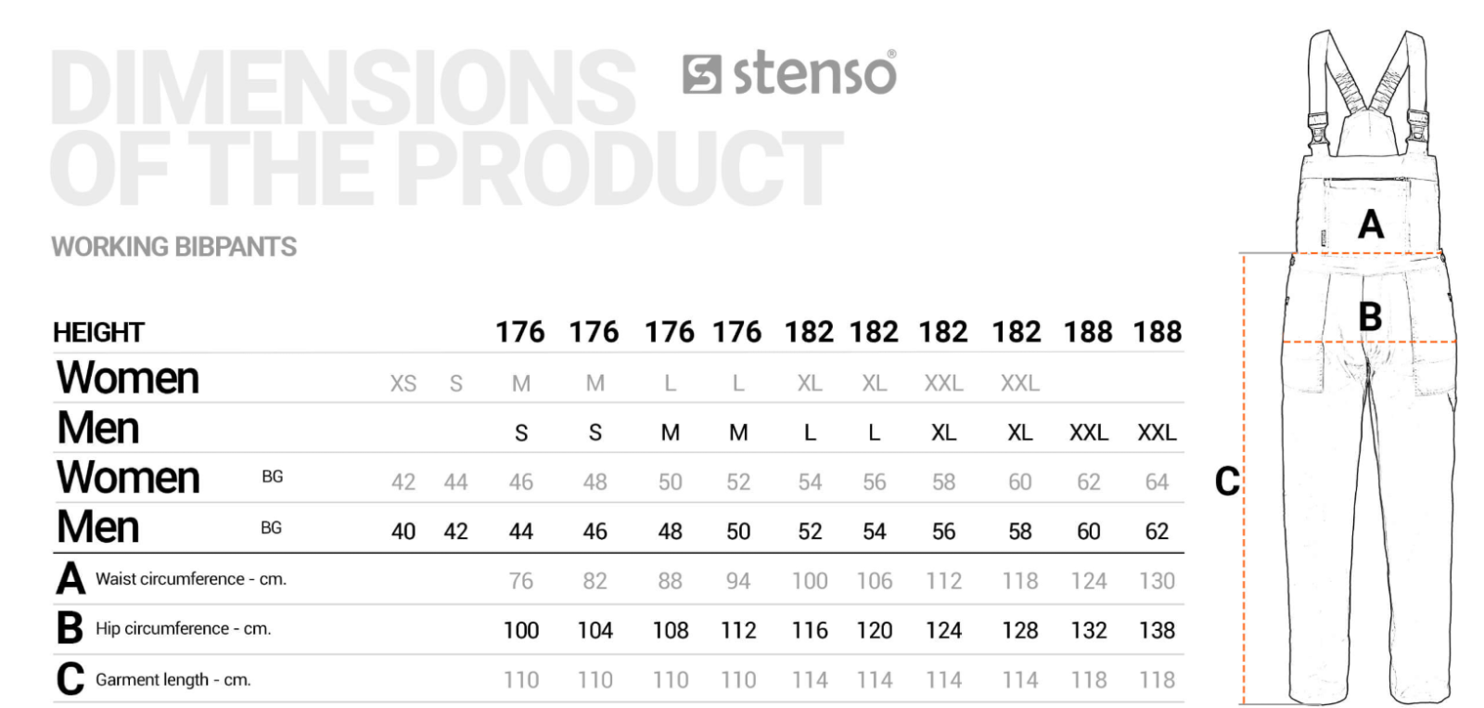The image size is (1484, 708).
Task: Click the letter C beside the length line
Action: point(1227,481)
